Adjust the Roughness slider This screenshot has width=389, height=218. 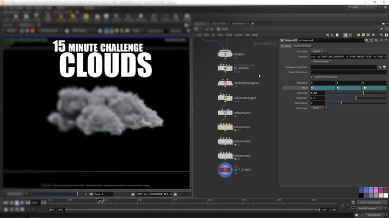pyautogui.click(x=356, y=98)
